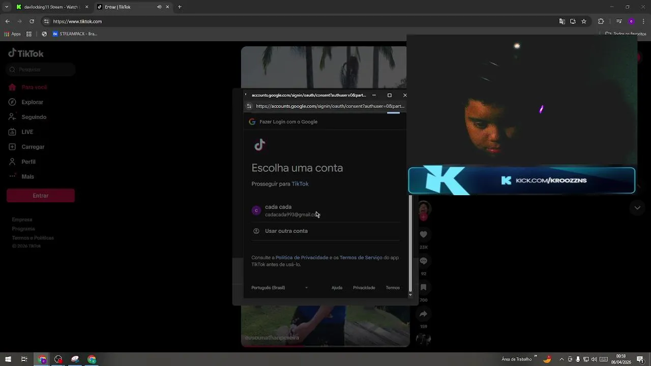
Task: Open the notifications center icon
Action: pos(640,359)
